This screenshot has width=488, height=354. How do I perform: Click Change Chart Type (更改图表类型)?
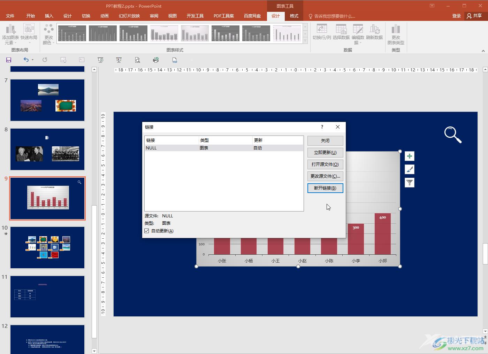(x=396, y=34)
